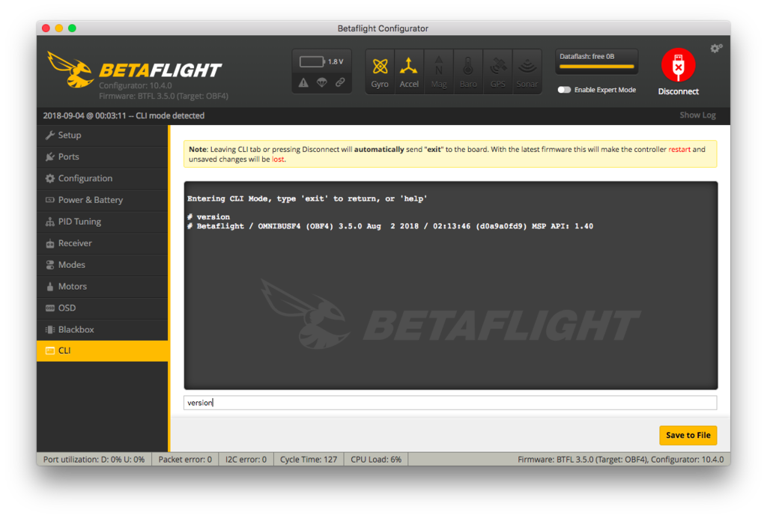The height and width of the screenshot is (518, 767).
Task: Click the Betaflight logo in header
Action: (x=135, y=70)
